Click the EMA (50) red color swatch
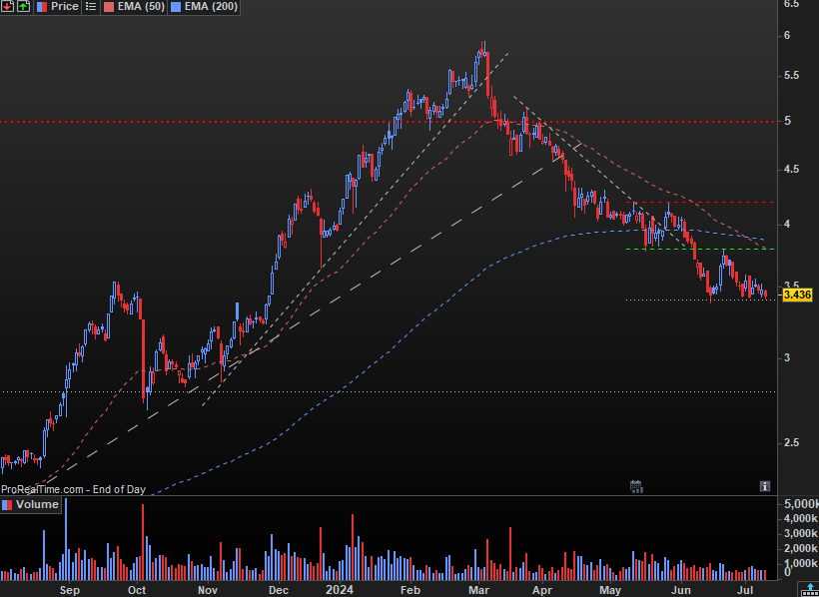Image resolution: width=819 pixels, height=597 pixels. pyautogui.click(x=109, y=7)
